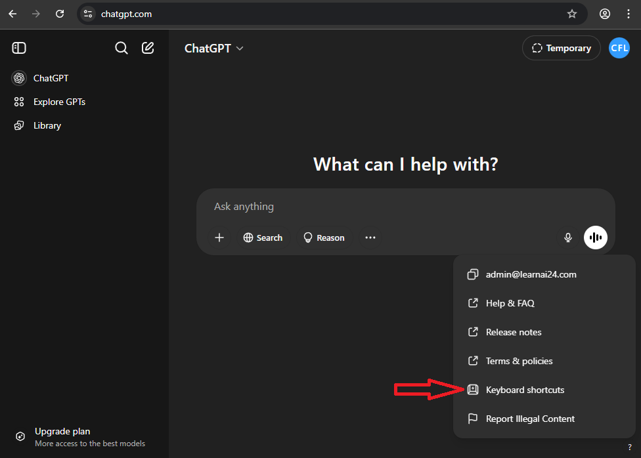The width and height of the screenshot is (641, 458).
Task: Open the CFL account avatar menu
Action: [x=619, y=48]
